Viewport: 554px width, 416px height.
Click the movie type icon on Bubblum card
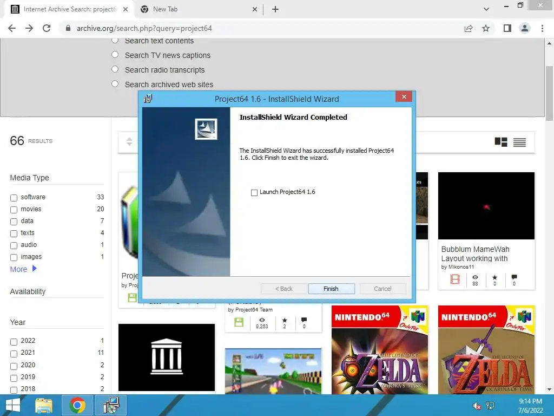455,279
